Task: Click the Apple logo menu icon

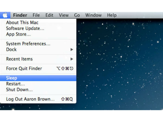Action: (5, 15)
